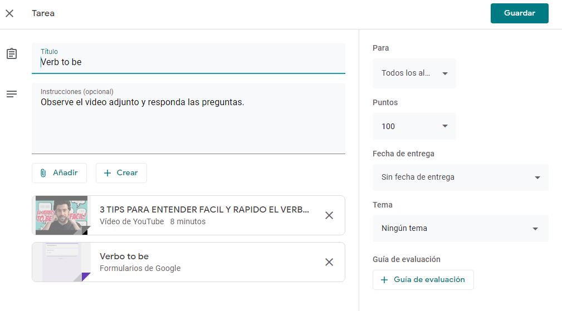The image size is (562, 311).
Task: Click the Vídeo de YouTube 8 minutos text
Action: pos(153,221)
